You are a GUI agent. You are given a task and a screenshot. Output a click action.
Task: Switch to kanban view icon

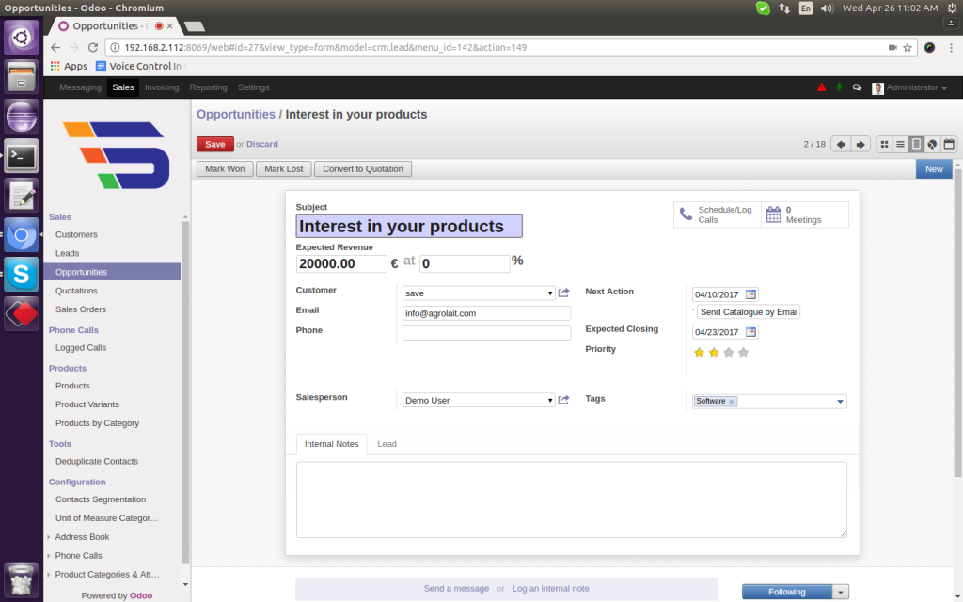tap(884, 144)
